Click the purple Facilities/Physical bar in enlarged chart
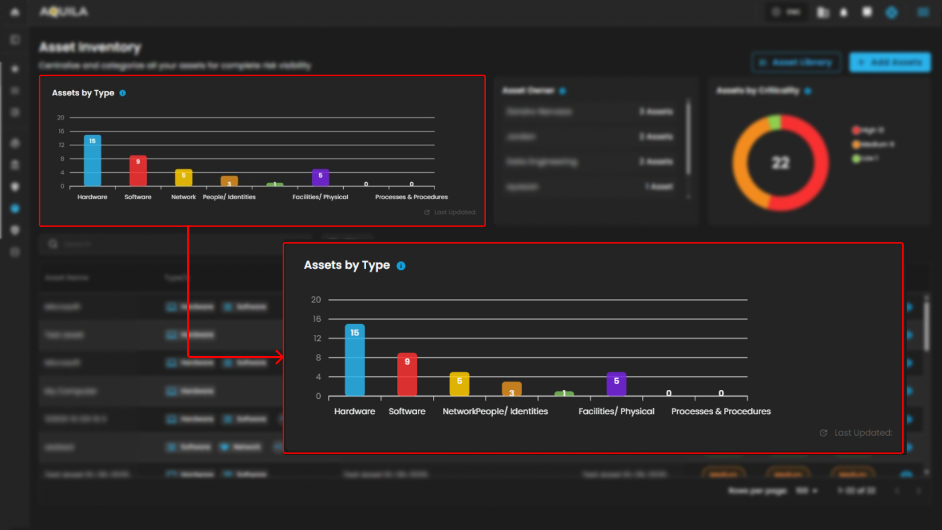This screenshot has width=942, height=530. (616, 384)
